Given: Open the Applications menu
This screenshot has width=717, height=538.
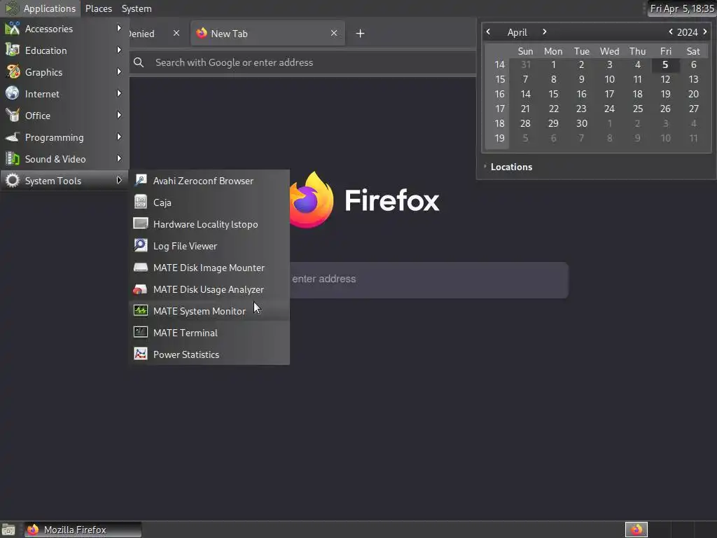Looking at the screenshot, I should (41, 8).
